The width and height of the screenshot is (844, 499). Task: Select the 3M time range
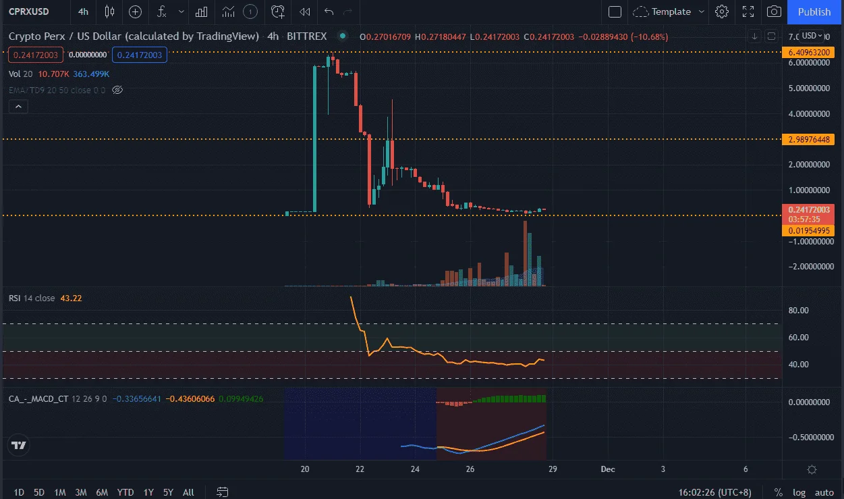click(x=81, y=492)
